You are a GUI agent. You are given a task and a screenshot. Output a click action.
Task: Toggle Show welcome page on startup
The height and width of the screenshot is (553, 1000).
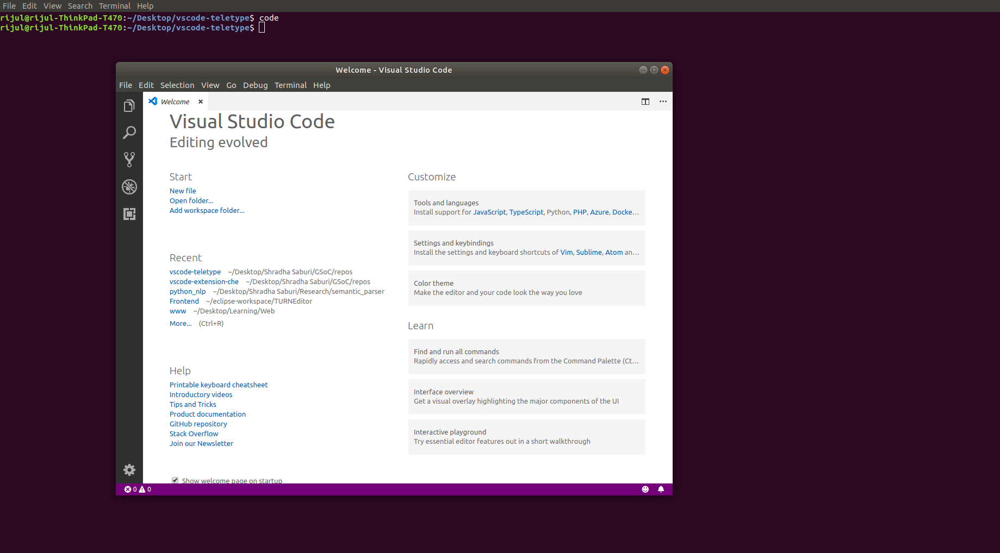(175, 480)
